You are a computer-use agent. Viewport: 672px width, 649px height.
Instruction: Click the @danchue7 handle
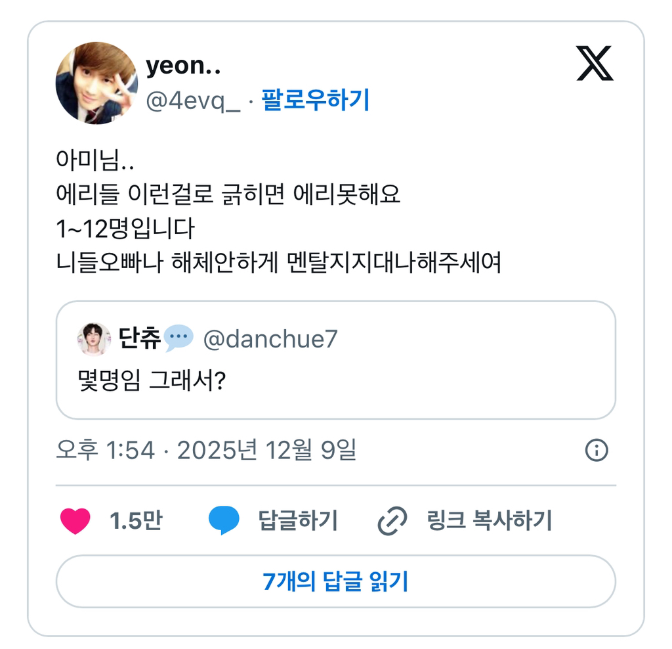[x=270, y=339]
